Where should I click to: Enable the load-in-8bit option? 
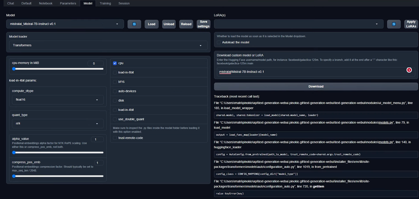[x=115, y=72]
